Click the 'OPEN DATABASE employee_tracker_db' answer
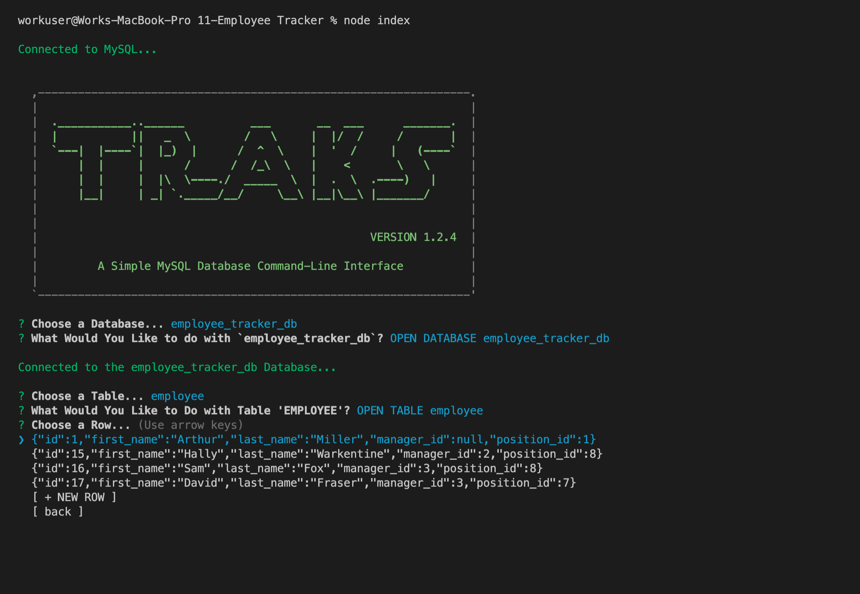 point(500,338)
